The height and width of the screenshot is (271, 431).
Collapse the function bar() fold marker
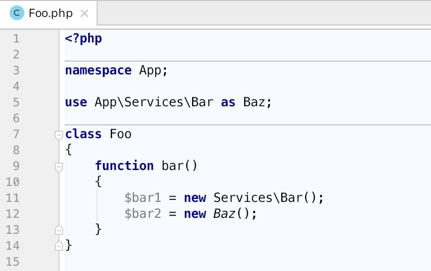pos(59,167)
